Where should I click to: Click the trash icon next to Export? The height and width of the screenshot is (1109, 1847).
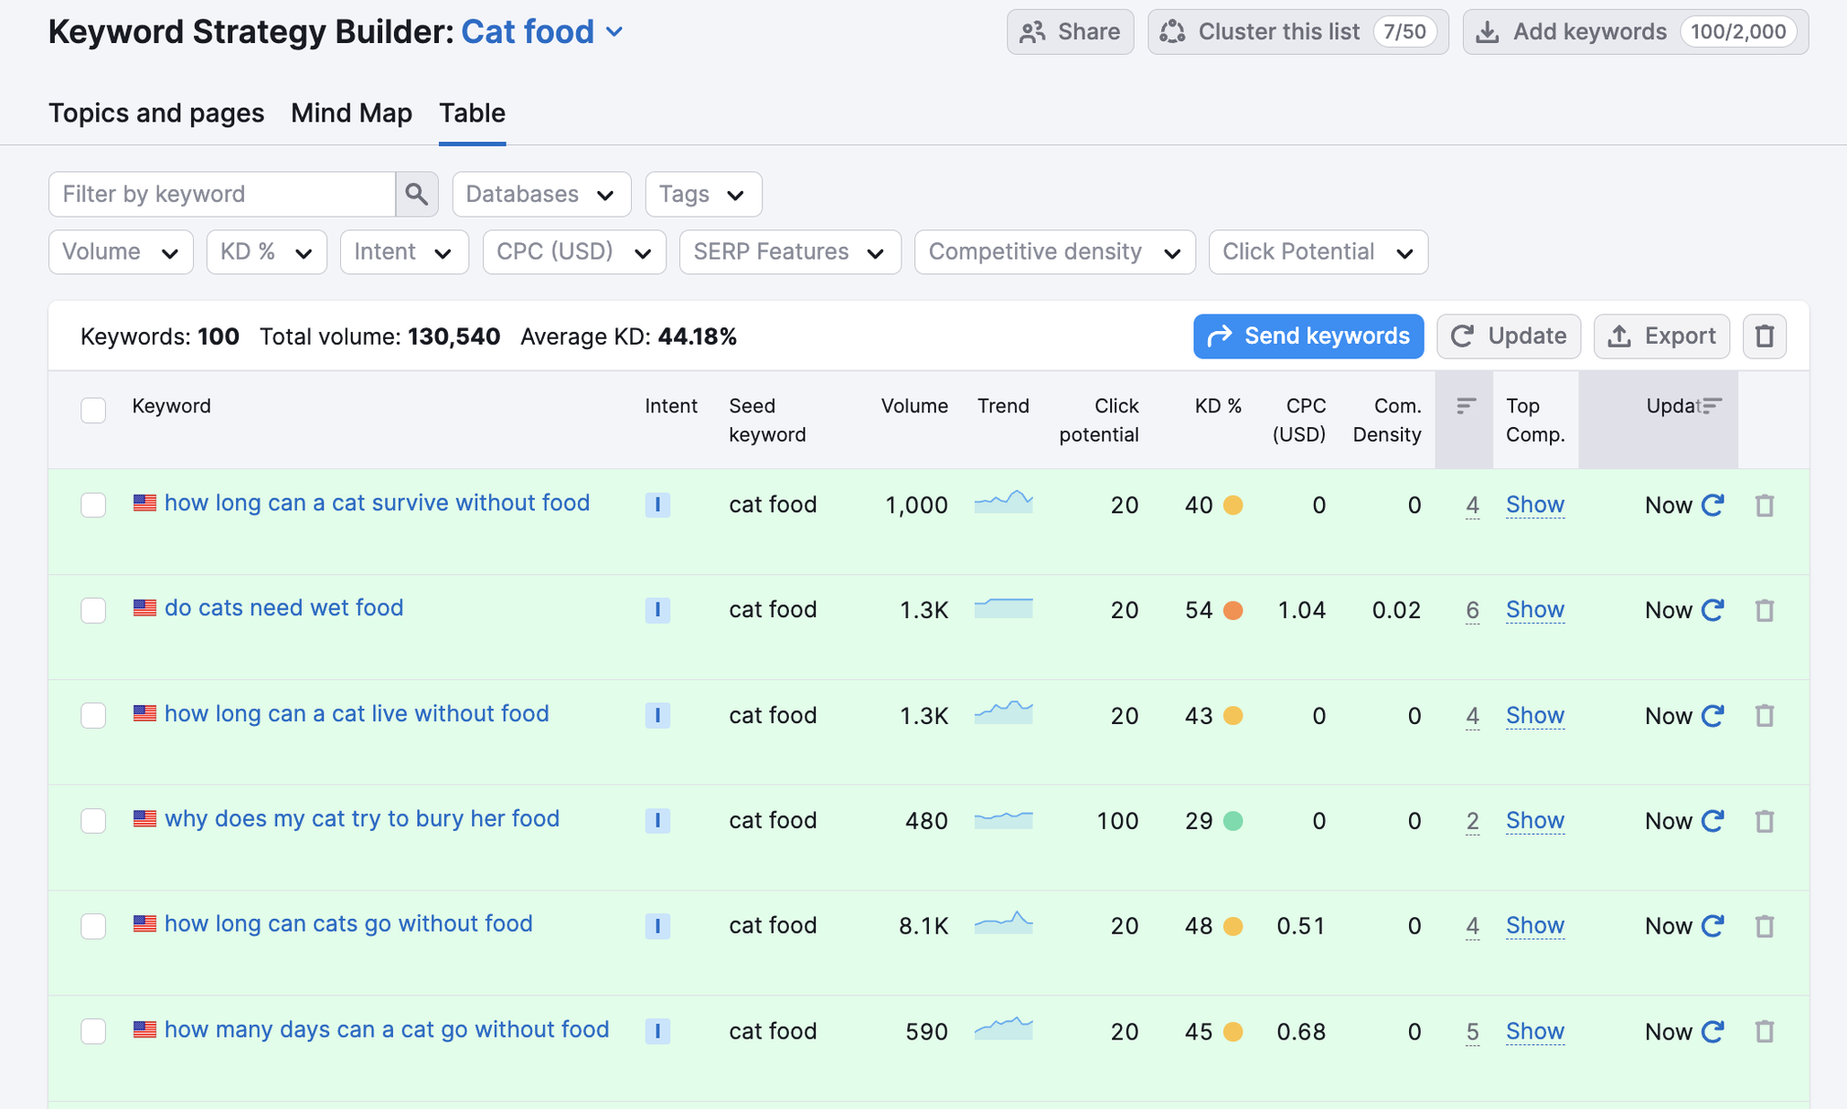tap(1764, 336)
